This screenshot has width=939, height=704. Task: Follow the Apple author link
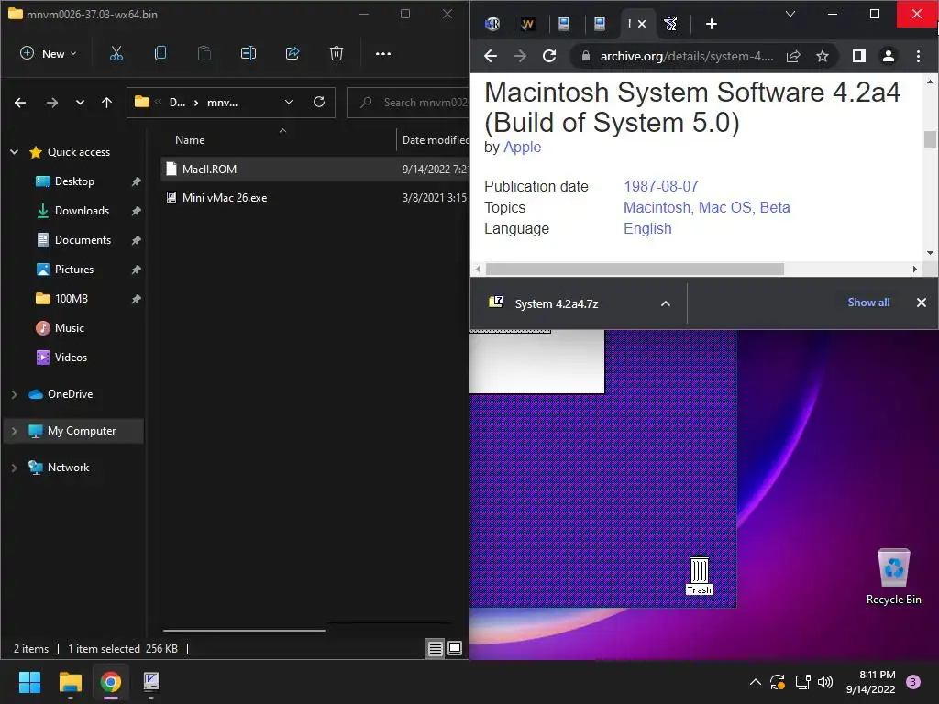tap(522, 148)
